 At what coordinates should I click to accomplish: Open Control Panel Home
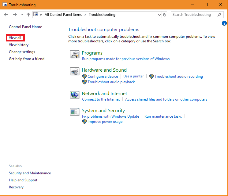(25, 27)
